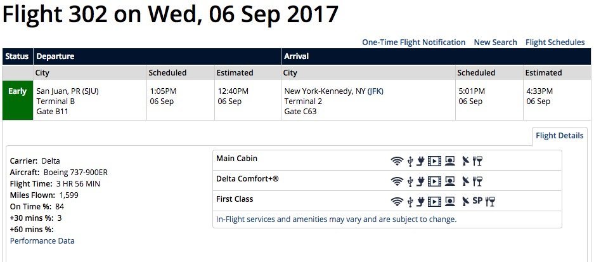Viewport: 594px width, 262px height.
Task: Click the Wi-Fi icon in Main Cabin row
Action: click(397, 161)
